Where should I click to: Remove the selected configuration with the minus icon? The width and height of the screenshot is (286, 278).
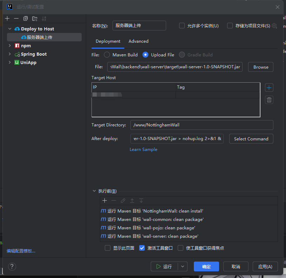pos(16,19)
